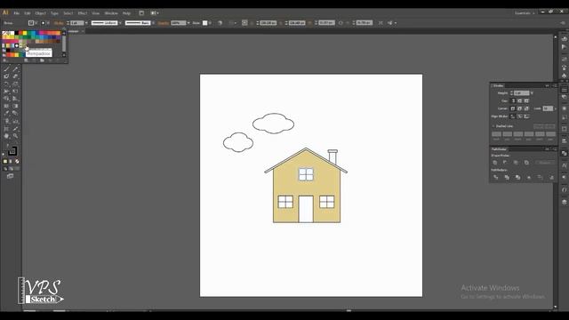This screenshot has width=569, height=320.
Task: Open Basic brush definition dropdown
Action: [x=153, y=23]
